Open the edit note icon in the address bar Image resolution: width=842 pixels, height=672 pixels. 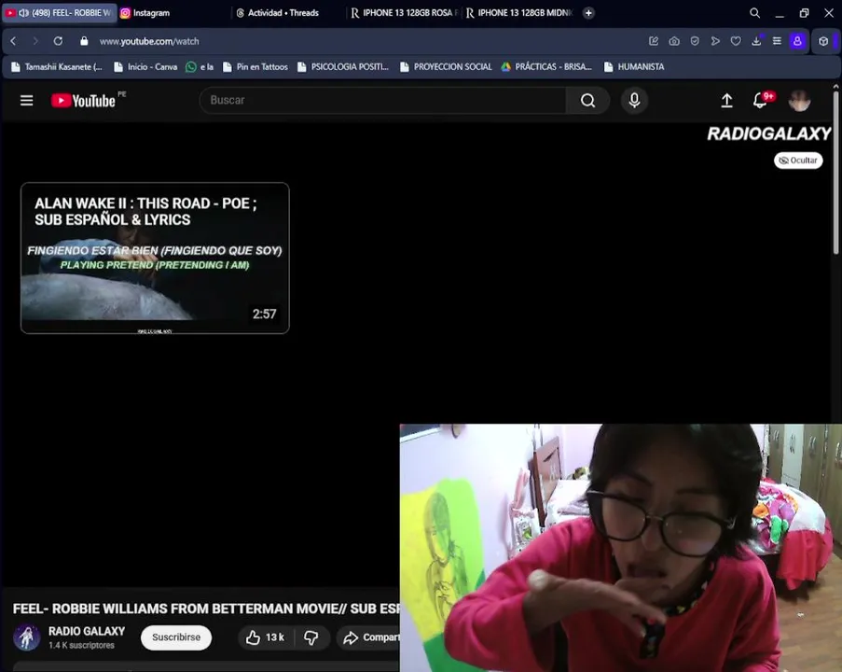pyautogui.click(x=654, y=41)
